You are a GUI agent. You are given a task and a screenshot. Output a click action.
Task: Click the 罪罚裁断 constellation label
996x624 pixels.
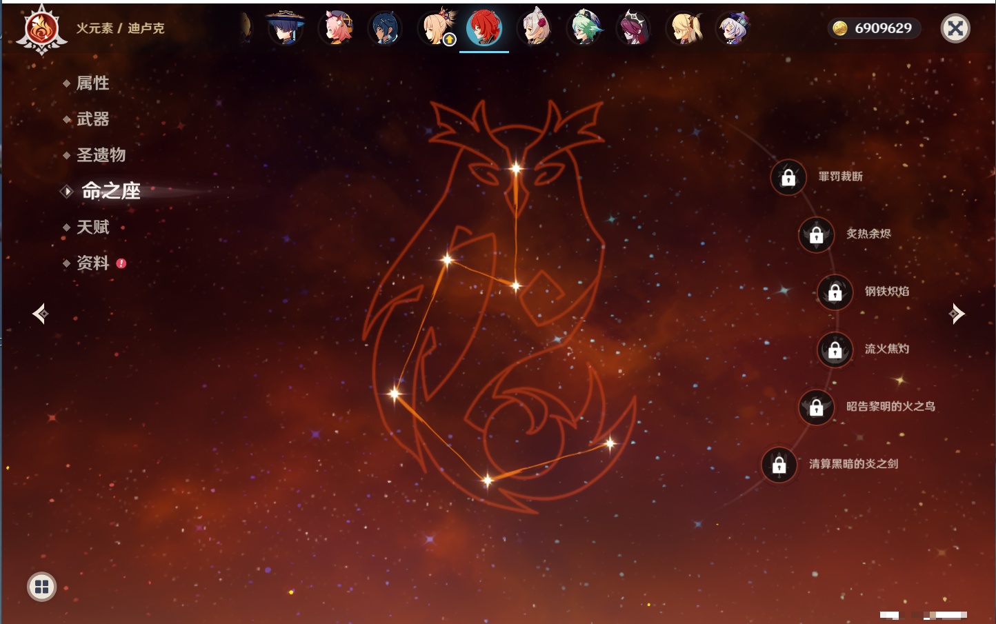pyautogui.click(x=841, y=177)
